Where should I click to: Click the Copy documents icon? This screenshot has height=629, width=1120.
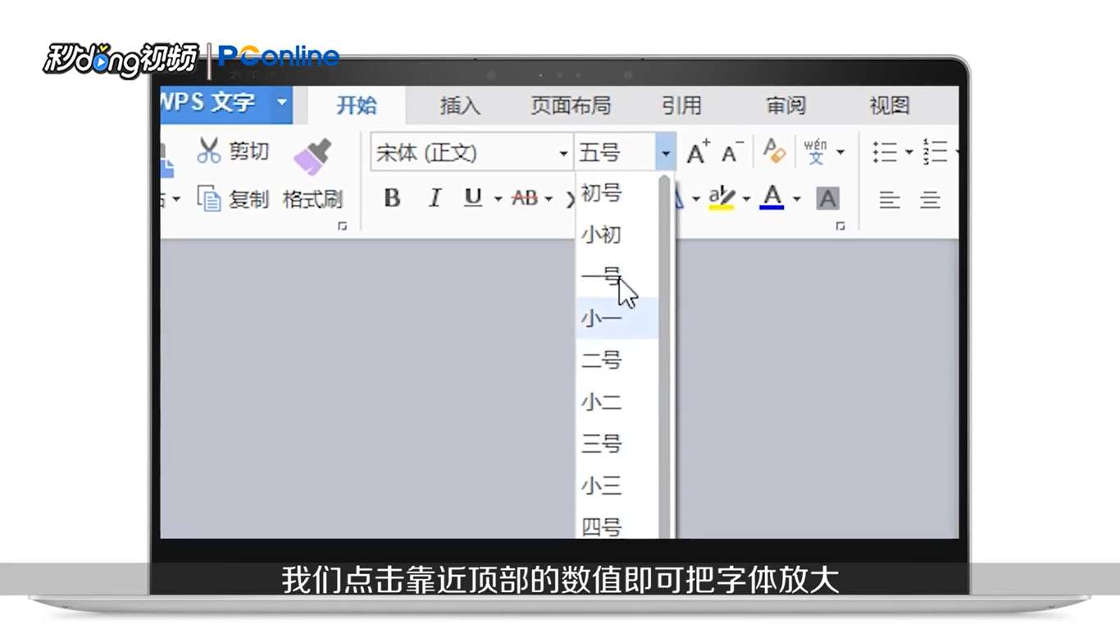coord(209,199)
